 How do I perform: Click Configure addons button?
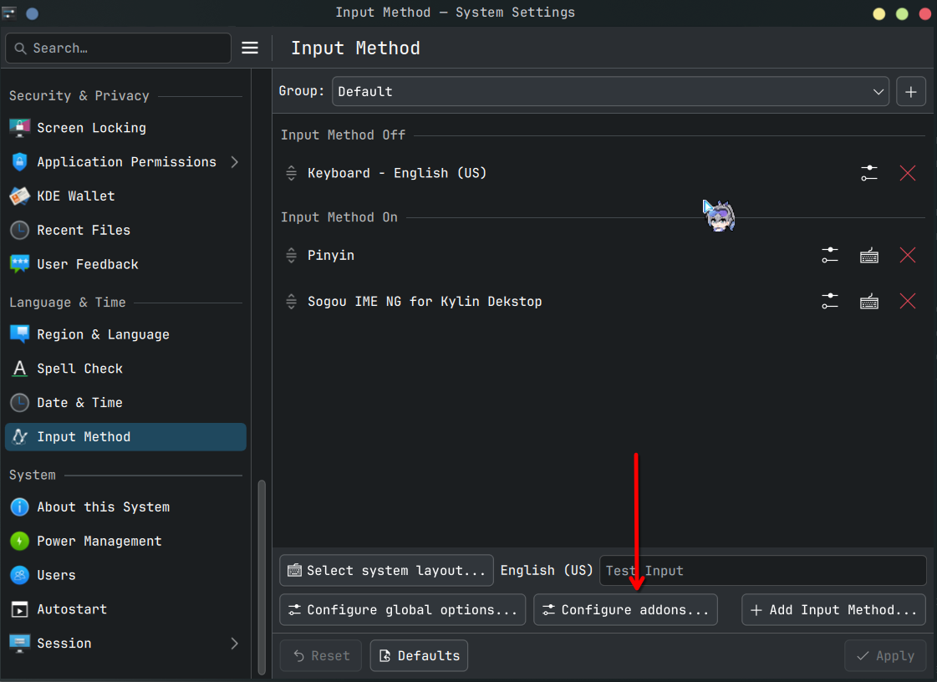(x=625, y=610)
